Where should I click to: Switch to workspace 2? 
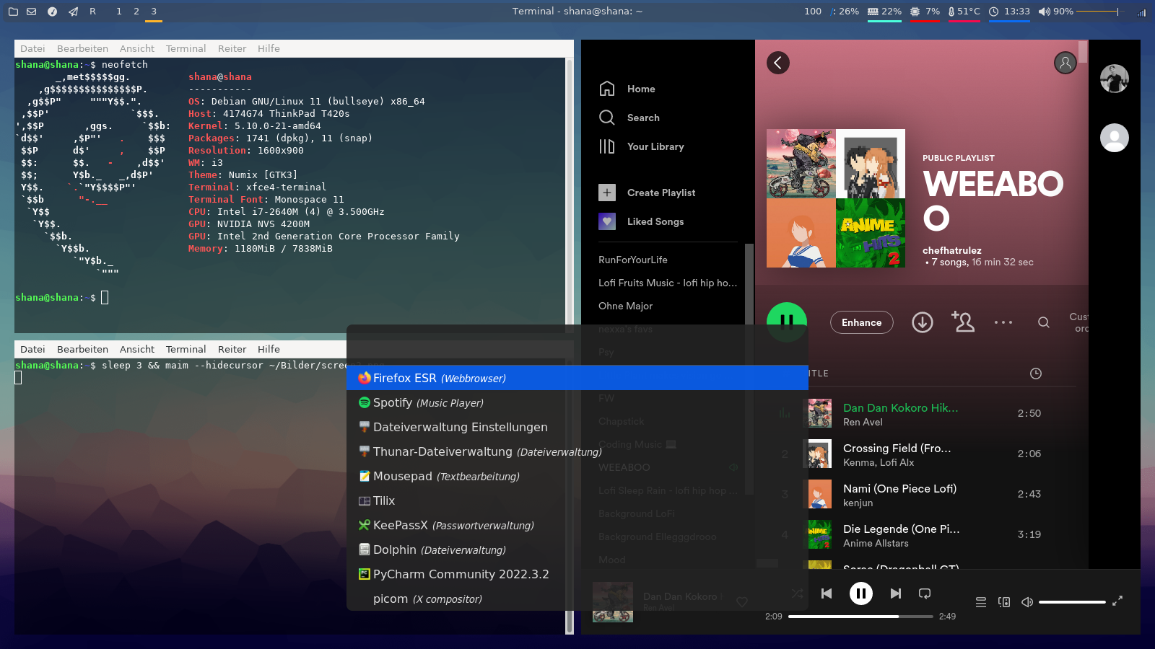pos(136,12)
